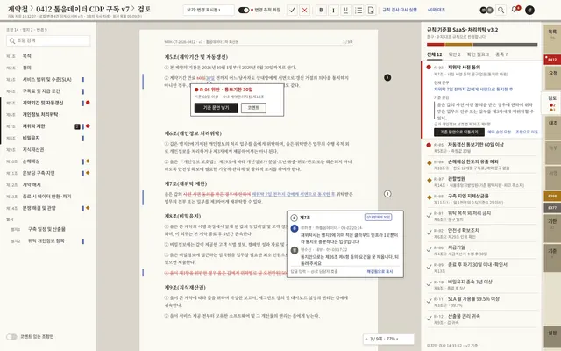Click the checkmark next to 지급기일
Screen dimensions: 561x351
click(x=429, y=249)
